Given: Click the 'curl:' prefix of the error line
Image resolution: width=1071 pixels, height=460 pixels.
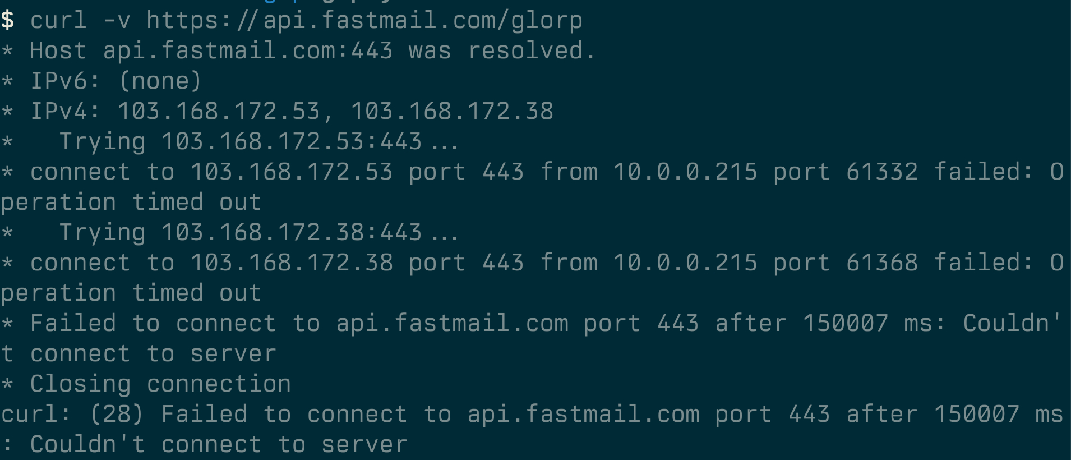Looking at the screenshot, I should (36, 415).
